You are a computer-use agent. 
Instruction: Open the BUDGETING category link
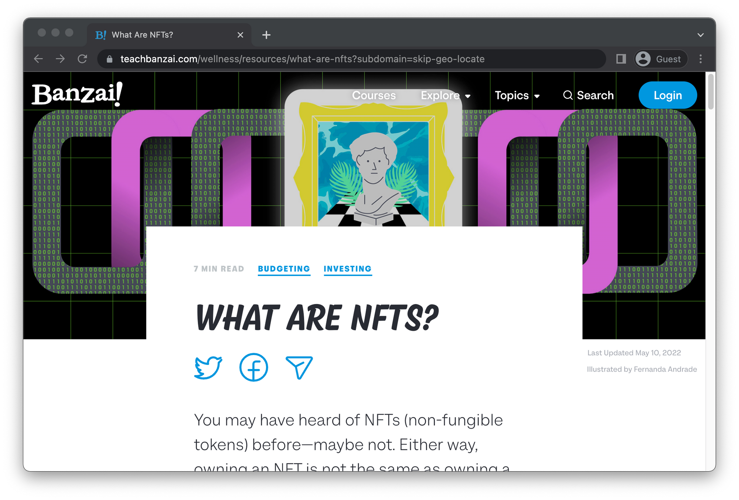tap(284, 269)
